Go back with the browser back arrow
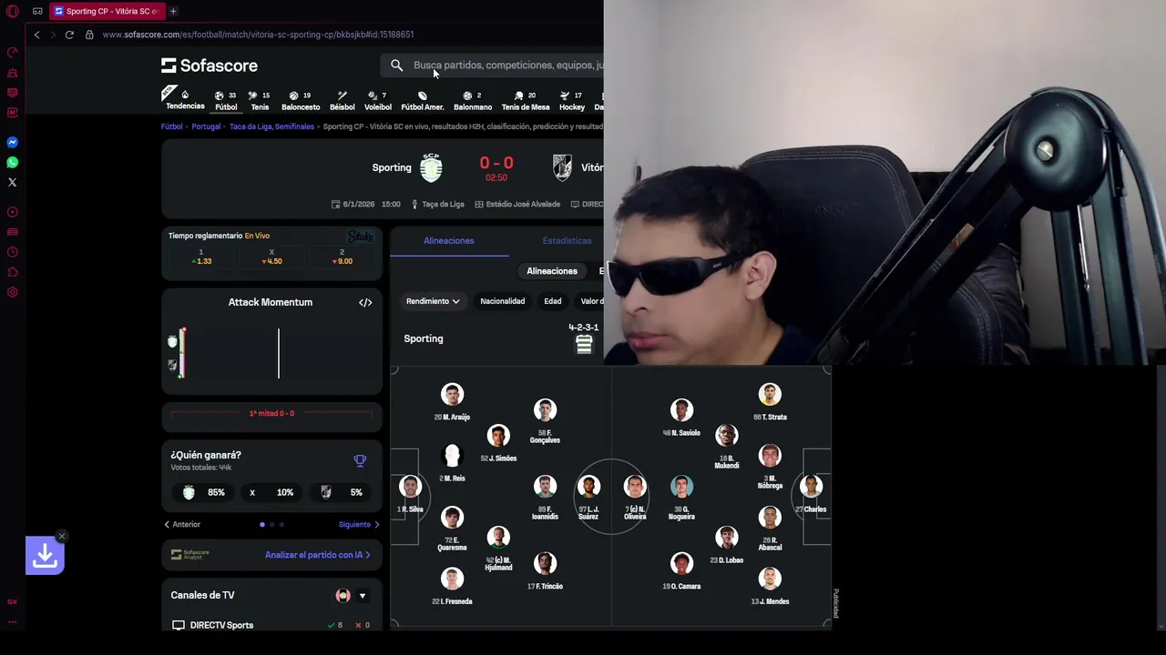 [x=36, y=35]
